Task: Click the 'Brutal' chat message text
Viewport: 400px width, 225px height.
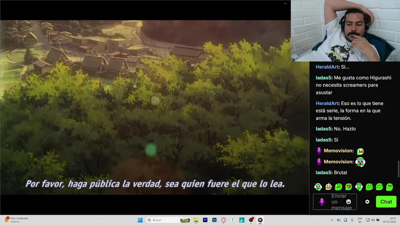Action: tap(340, 172)
